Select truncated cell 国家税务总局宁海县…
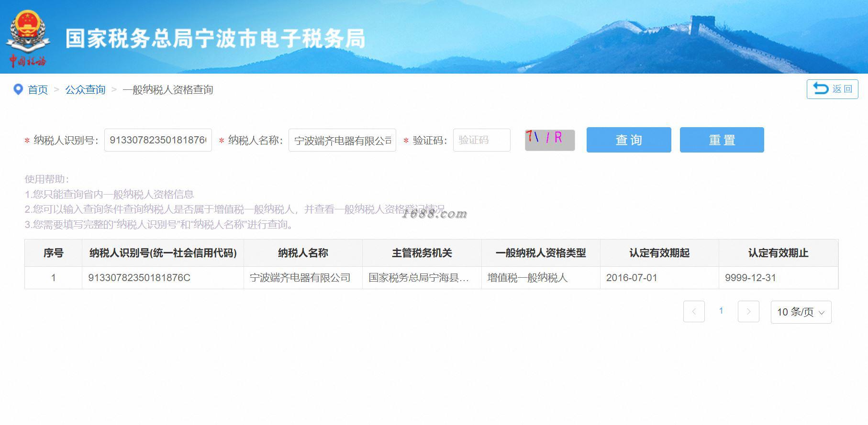 pos(422,278)
